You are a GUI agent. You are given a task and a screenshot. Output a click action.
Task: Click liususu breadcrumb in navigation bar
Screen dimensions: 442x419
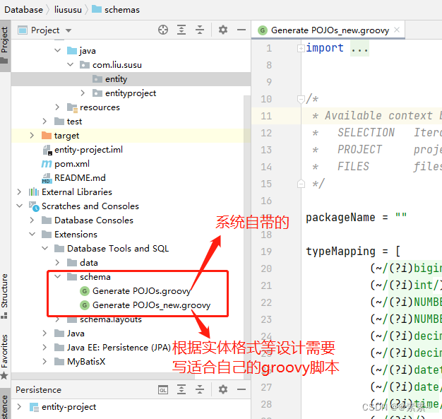(x=68, y=10)
